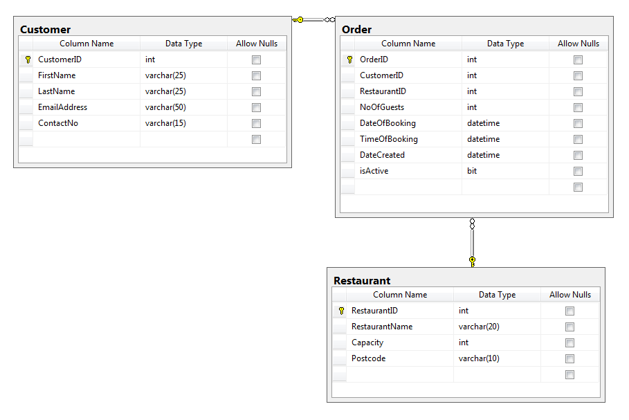Select the Customer table title bar
Screen dimensions: 629x420
pyautogui.click(x=45, y=29)
